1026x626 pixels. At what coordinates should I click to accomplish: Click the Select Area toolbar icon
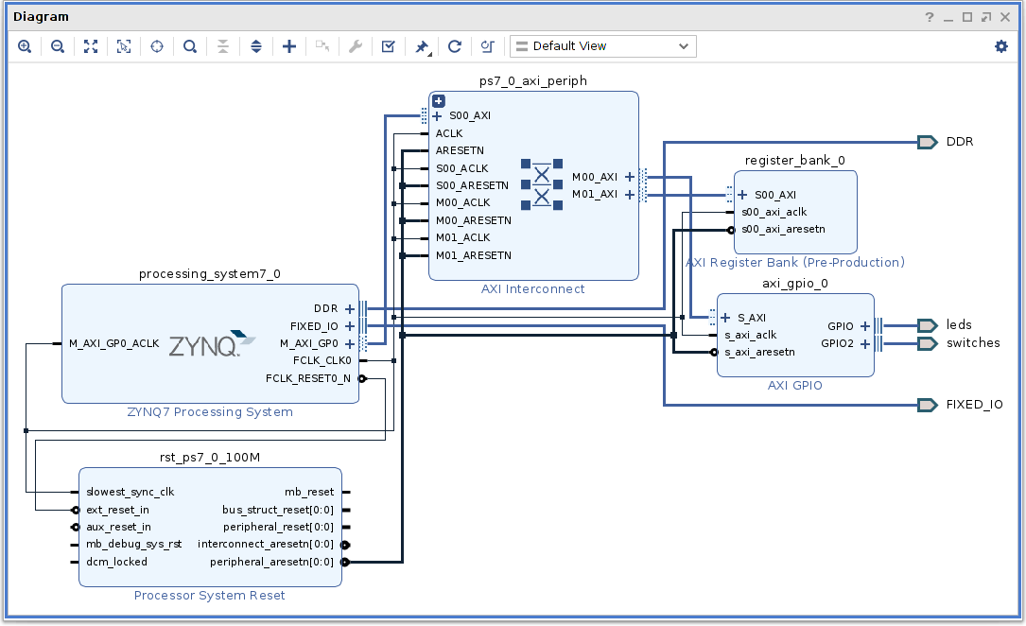(x=124, y=46)
